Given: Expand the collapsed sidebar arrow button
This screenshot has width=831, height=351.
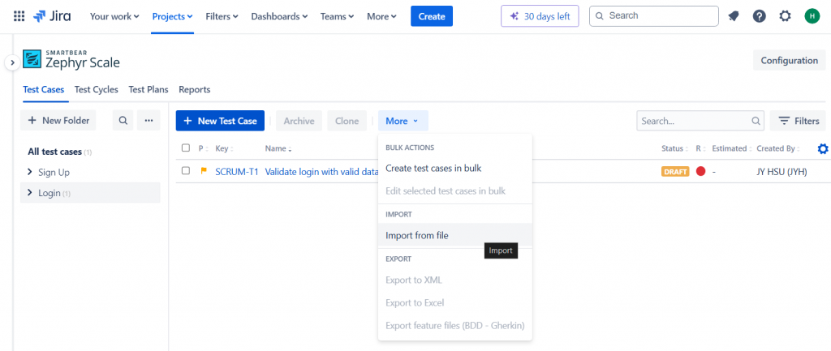Looking at the screenshot, I should pyautogui.click(x=12, y=62).
